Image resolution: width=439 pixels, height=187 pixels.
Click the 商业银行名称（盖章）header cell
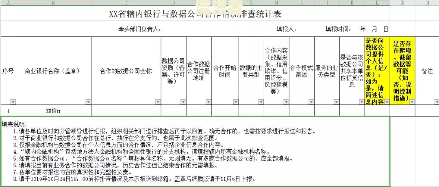(54, 71)
